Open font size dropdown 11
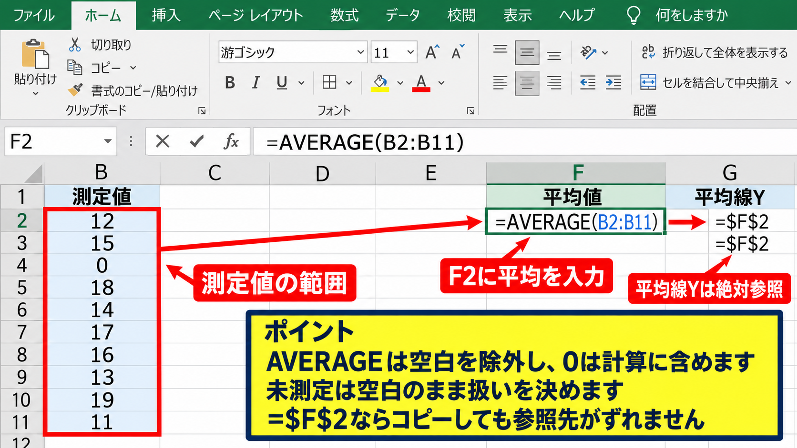The height and width of the screenshot is (448, 797). click(x=410, y=52)
